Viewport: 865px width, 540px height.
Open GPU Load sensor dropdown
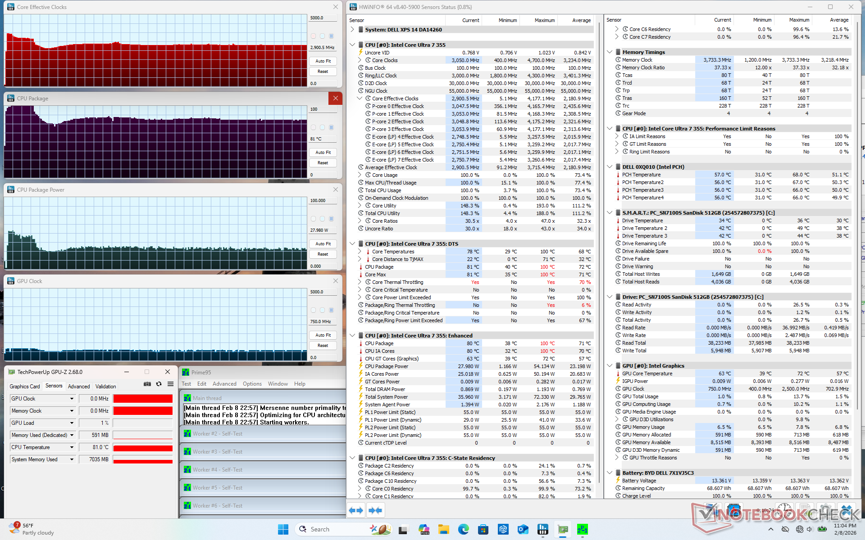point(72,423)
